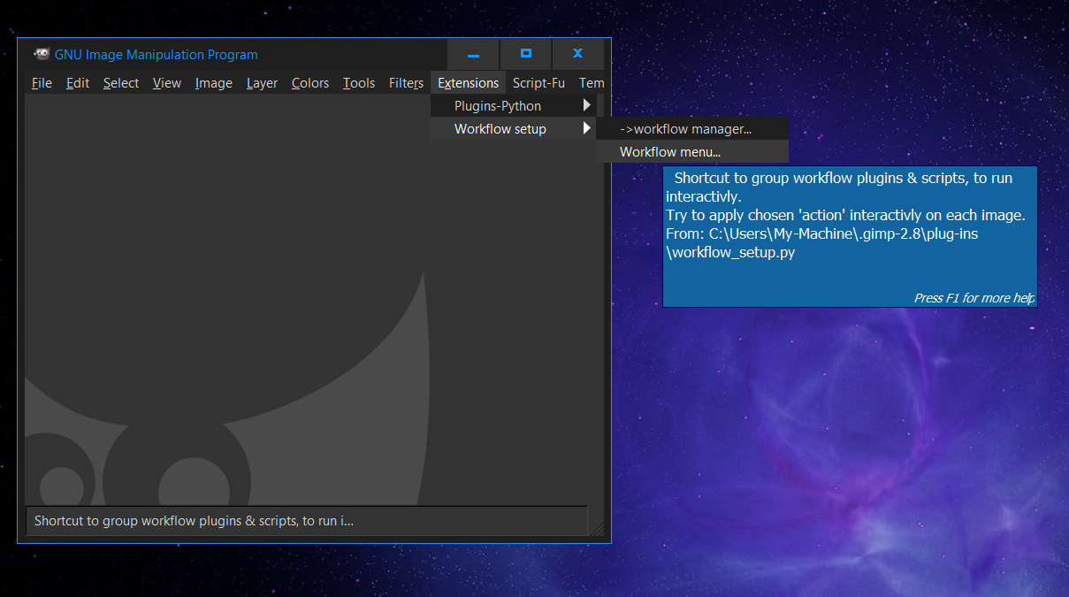
Task: Click the GIMP Wilber icon in title bar
Action: [42, 54]
